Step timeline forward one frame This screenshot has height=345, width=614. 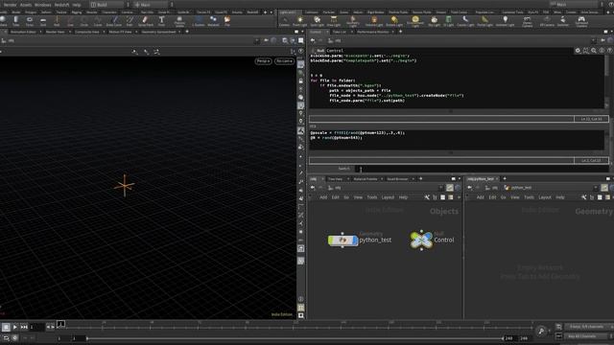(x=53, y=327)
